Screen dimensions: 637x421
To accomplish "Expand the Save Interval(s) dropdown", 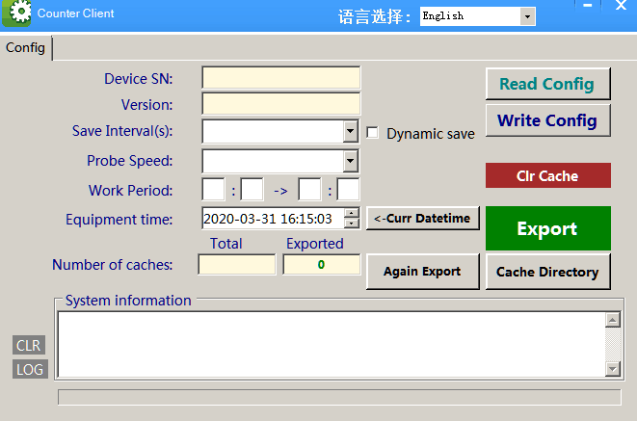I will click(x=351, y=132).
